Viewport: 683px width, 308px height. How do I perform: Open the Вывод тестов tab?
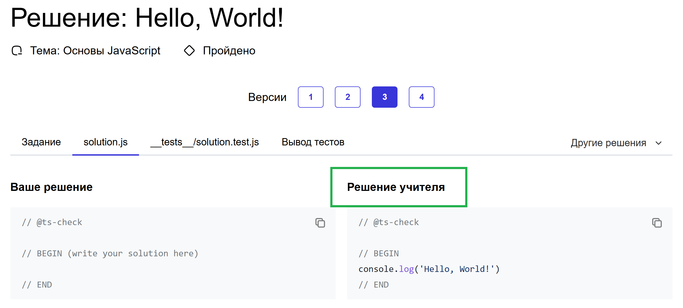click(x=313, y=142)
